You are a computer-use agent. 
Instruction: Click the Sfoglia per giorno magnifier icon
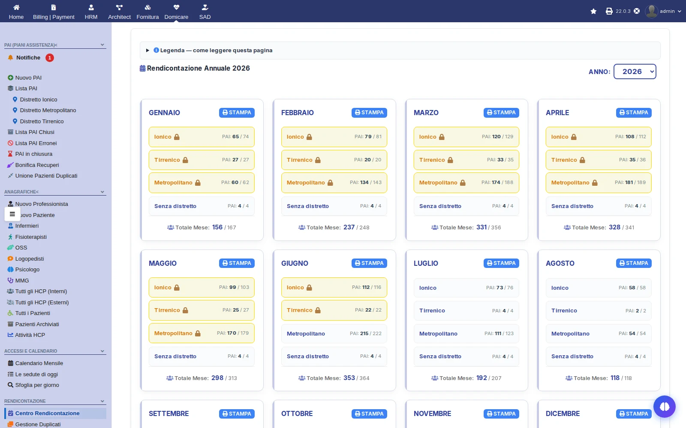pos(11,385)
